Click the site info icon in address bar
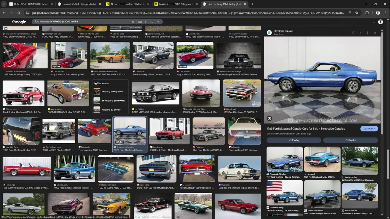The image size is (390, 219). pyautogui.click(x=27, y=13)
